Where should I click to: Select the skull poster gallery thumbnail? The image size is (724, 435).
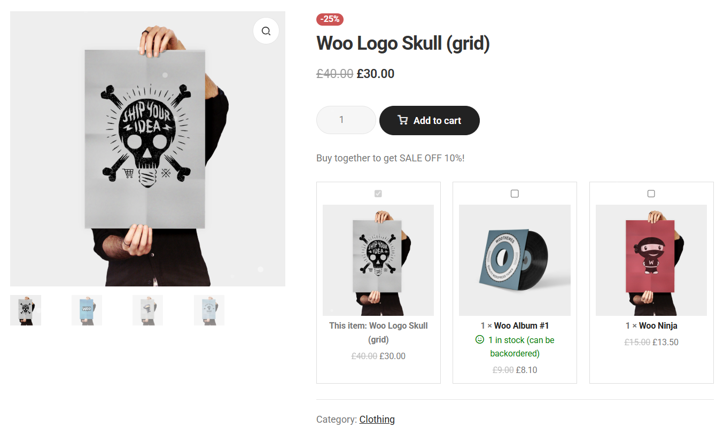tap(25, 310)
